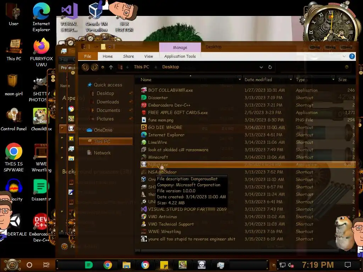Select Desktop under Quick access
The width and height of the screenshot is (363, 272).
click(x=105, y=93)
